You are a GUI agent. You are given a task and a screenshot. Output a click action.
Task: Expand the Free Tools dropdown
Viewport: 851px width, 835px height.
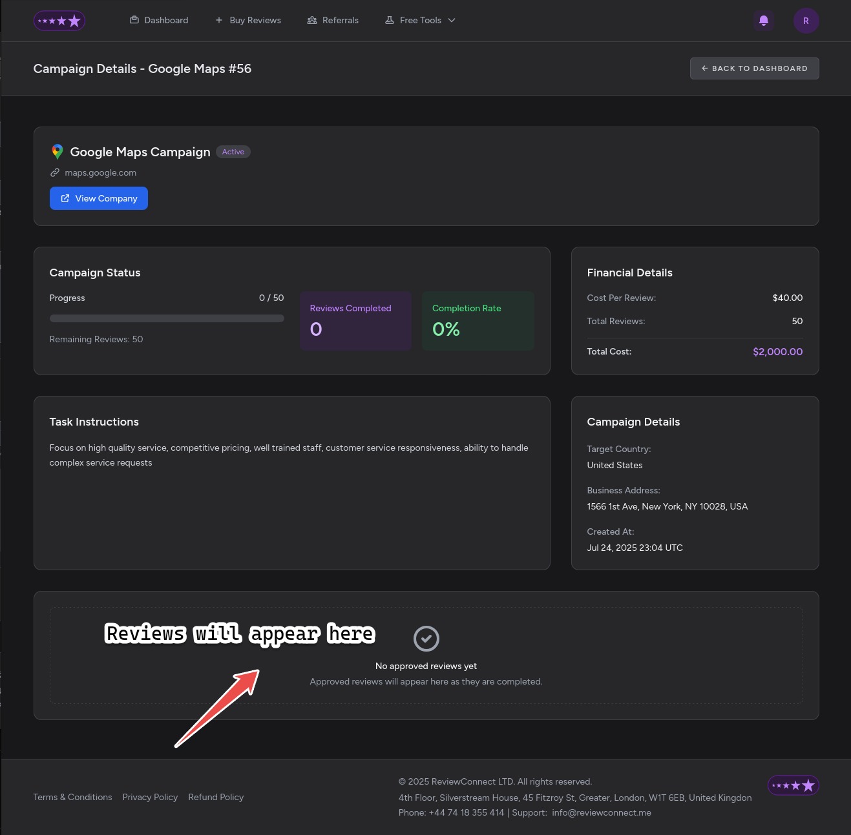click(x=420, y=21)
